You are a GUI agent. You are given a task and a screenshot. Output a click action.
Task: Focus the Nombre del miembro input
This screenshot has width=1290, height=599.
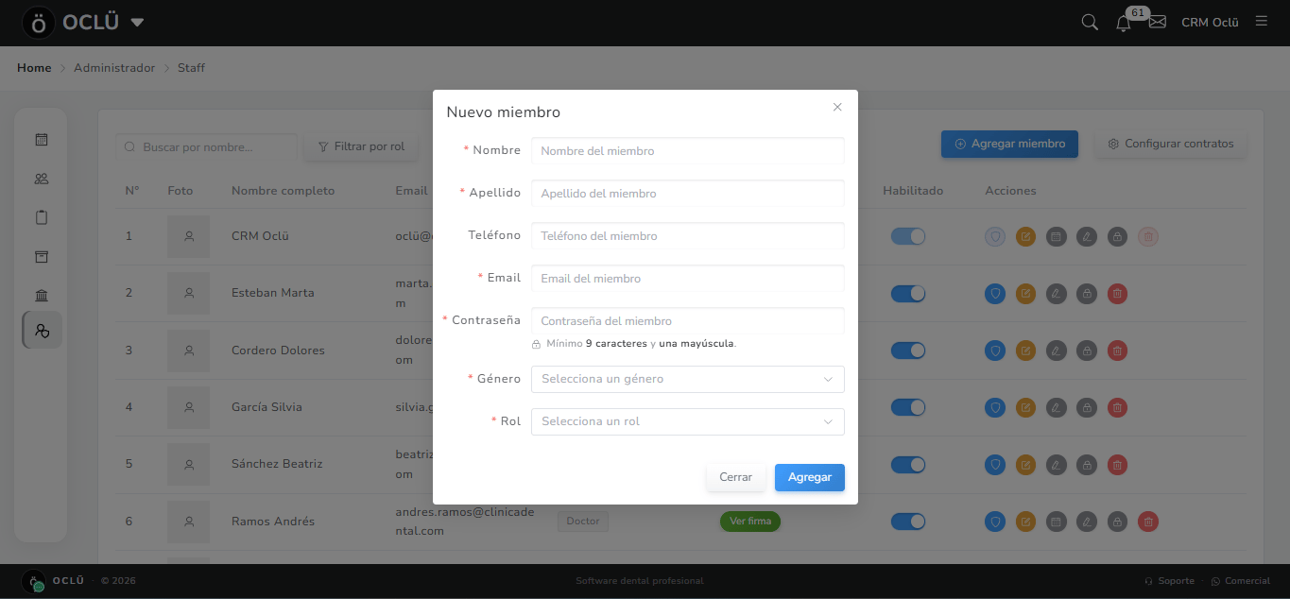click(688, 150)
